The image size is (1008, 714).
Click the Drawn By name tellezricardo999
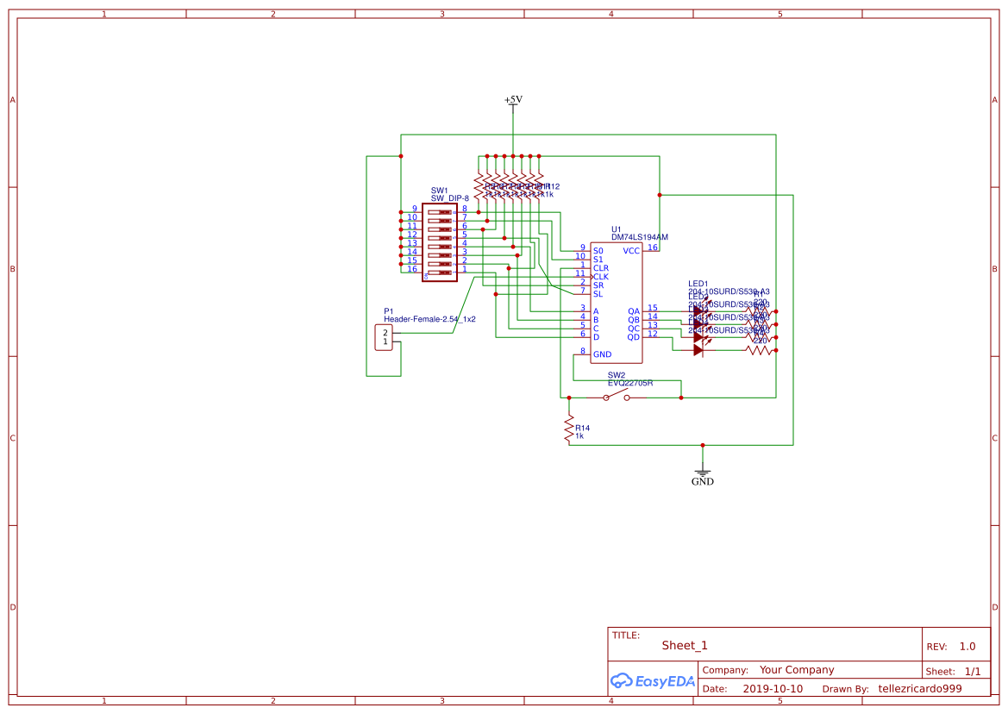pyautogui.click(x=919, y=689)
